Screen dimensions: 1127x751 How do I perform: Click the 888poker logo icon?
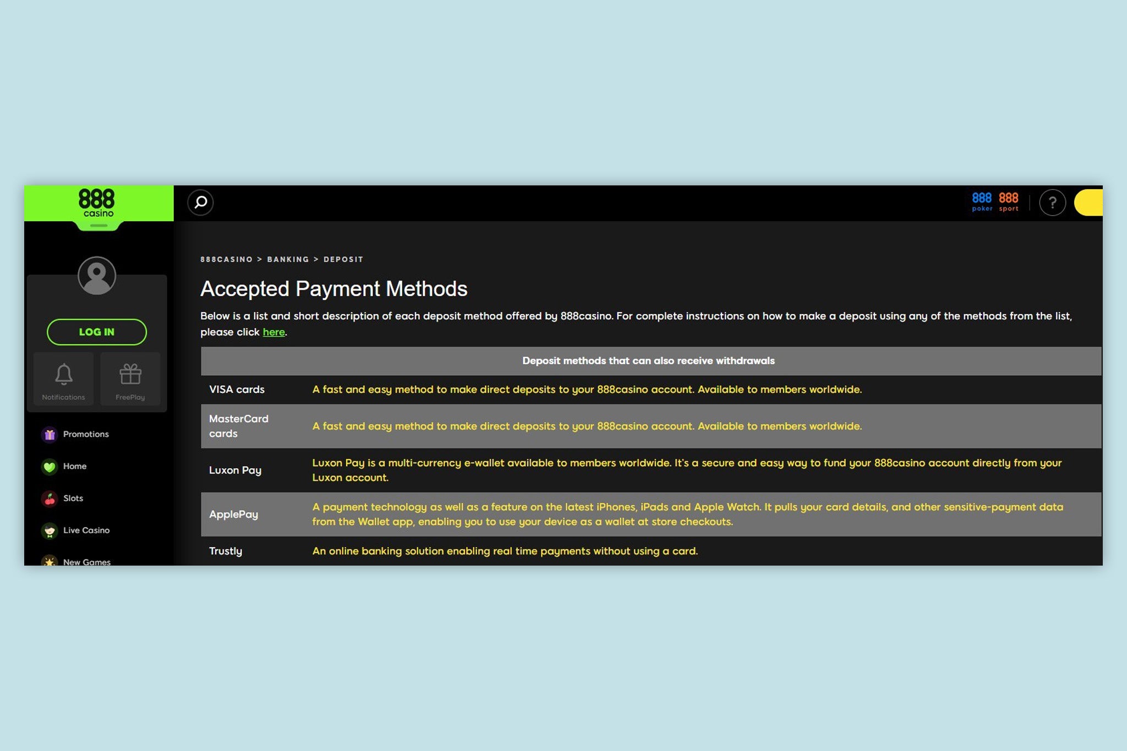coord(983,202)
